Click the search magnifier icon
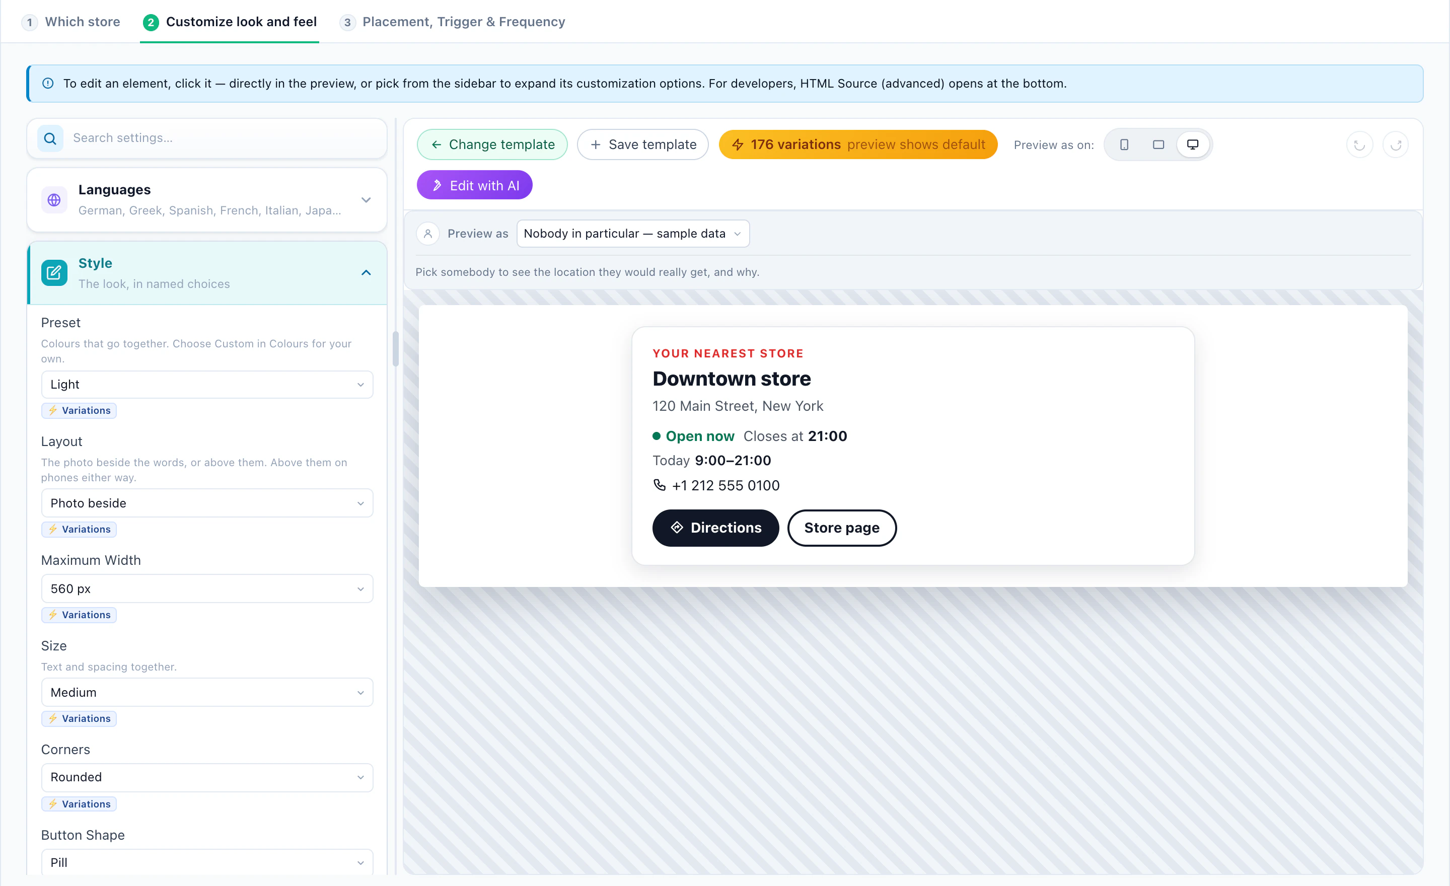1450x886 pixels. point(51,138)
